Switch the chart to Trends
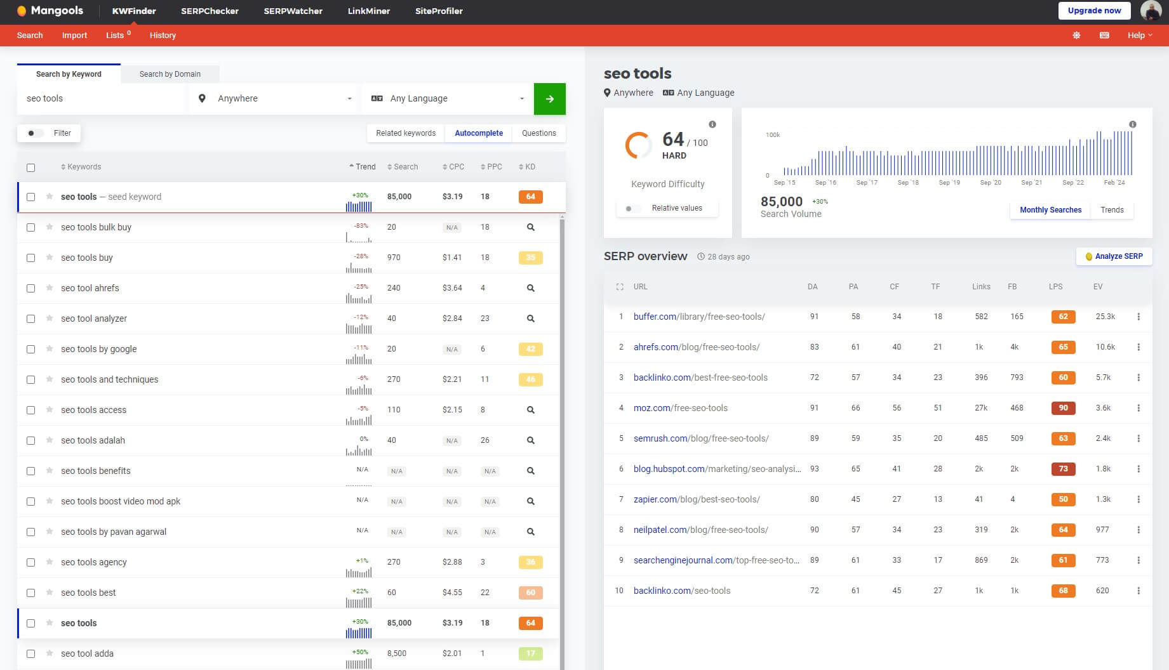This screenshot has width=1169, height=670. pos(1112,210)
